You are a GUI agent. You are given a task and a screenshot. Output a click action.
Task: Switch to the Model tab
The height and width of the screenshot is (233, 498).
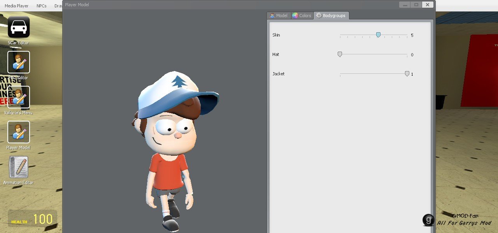pos(279,16)
